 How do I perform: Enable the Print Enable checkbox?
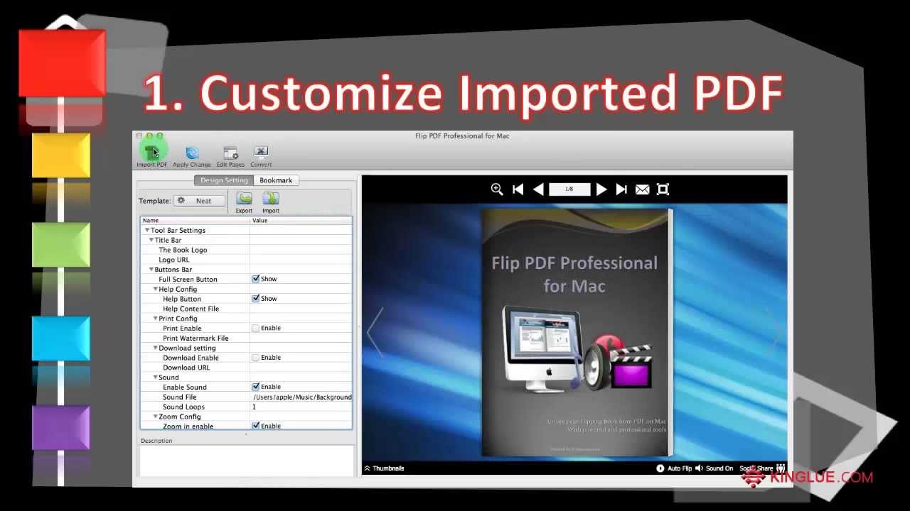click(255, 328)
